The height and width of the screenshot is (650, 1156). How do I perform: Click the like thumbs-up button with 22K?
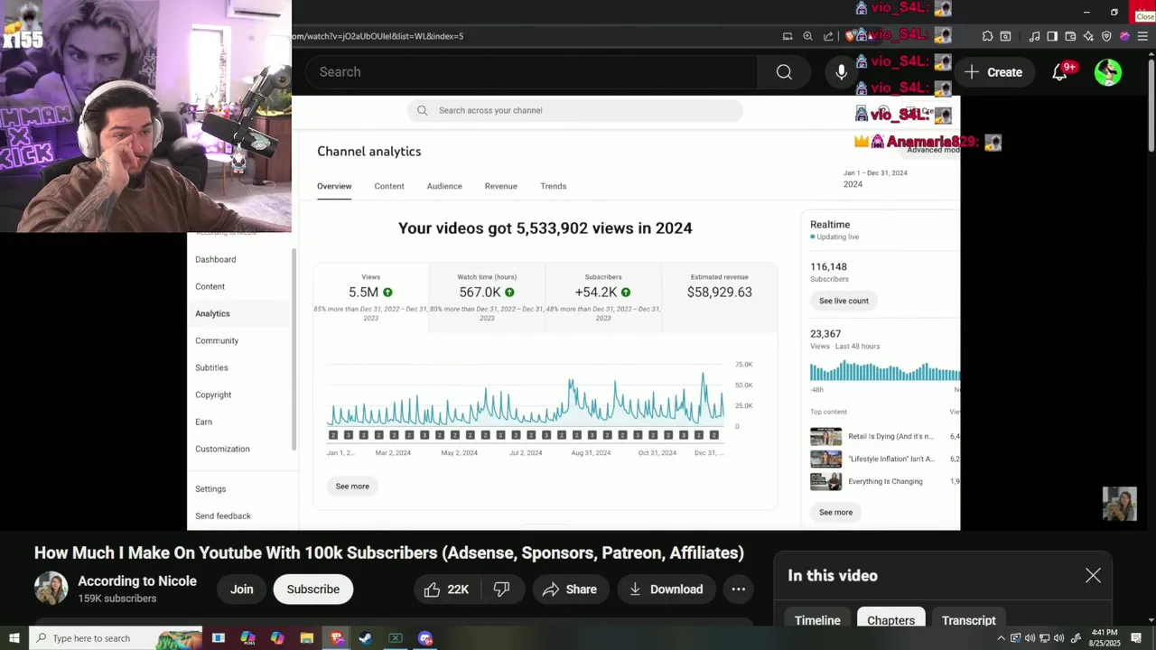pos(447,590)
